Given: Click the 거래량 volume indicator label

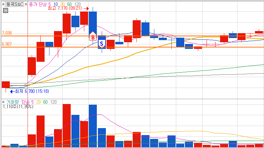Looking at the screenshot, I should click(13, 102).
